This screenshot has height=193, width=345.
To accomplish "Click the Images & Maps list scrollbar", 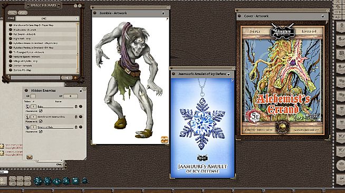I will pos(77,47).
